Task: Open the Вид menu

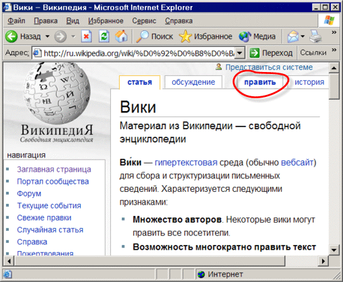Action: coord(73,21)
